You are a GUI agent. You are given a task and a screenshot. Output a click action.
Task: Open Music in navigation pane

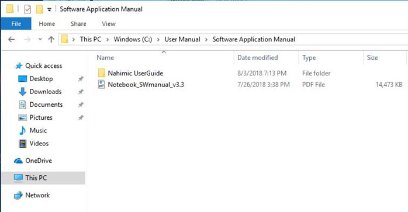point(38,130)
